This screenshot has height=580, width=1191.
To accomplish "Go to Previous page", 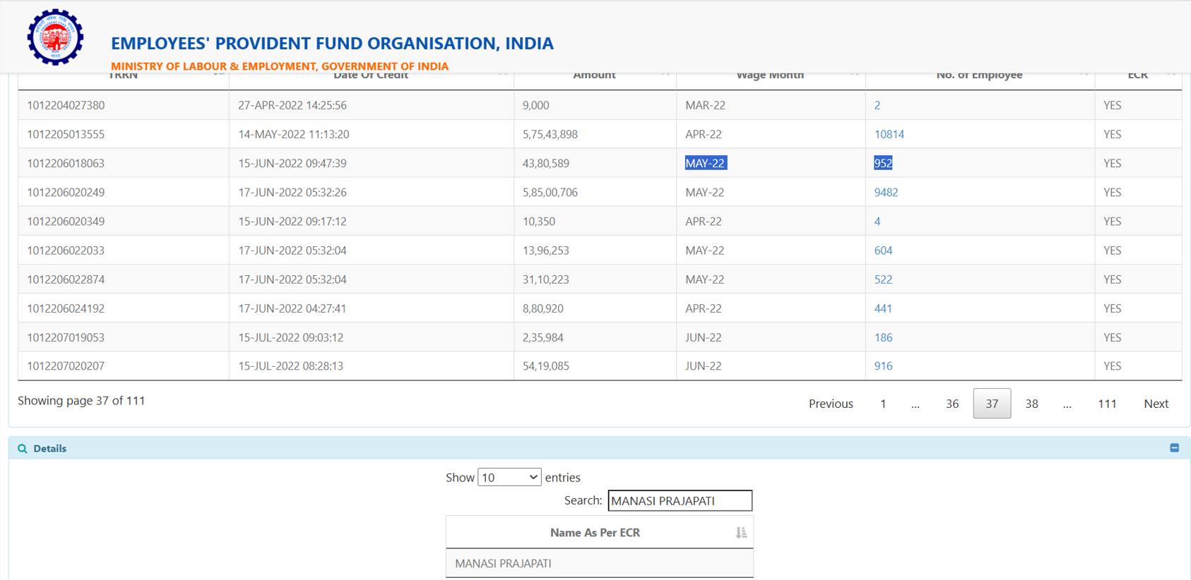I will (831, 404).
